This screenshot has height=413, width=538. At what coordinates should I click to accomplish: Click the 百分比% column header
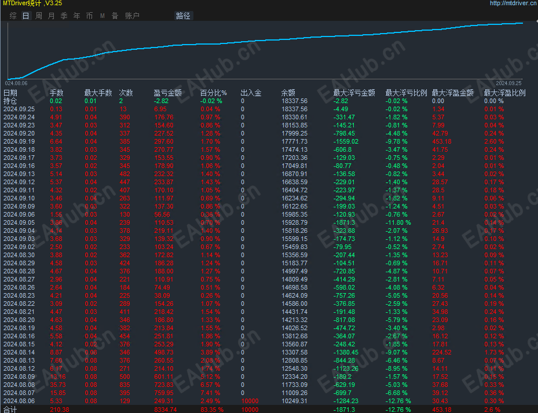click(x=214, y=93)
